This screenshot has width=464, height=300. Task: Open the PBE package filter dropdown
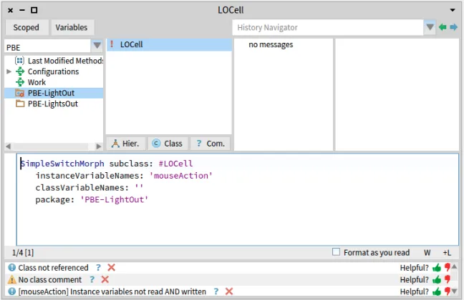pos(97,46)
